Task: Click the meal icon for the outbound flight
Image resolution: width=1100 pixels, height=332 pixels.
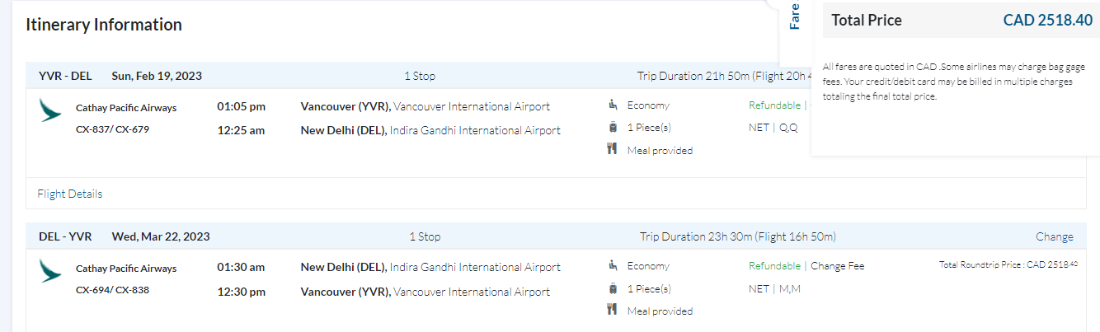Action: pyautogui.click(x=612, y=150)
